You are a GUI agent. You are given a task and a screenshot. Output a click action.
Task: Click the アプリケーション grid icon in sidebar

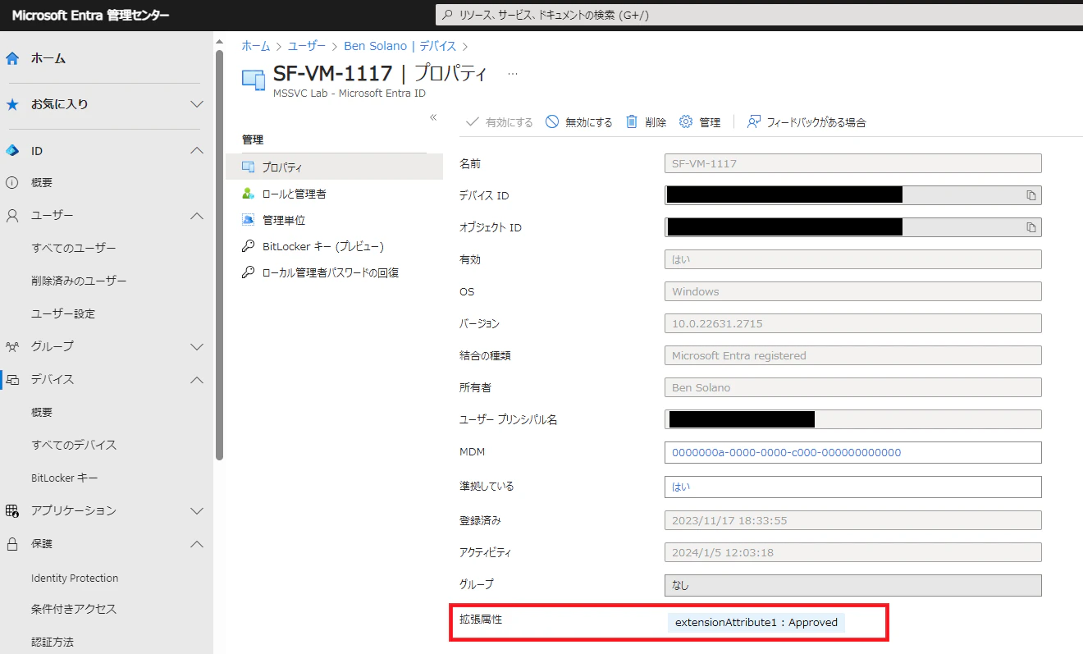tap(12, 511)
